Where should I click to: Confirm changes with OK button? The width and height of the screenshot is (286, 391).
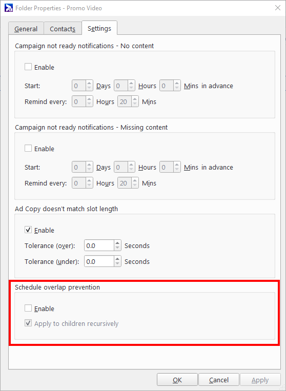pos(177,380)
